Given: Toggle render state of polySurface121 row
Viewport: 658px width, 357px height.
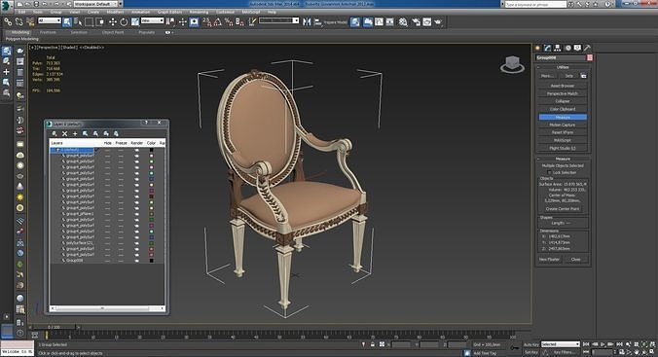Looking at the screenshot, I should 136,243.
